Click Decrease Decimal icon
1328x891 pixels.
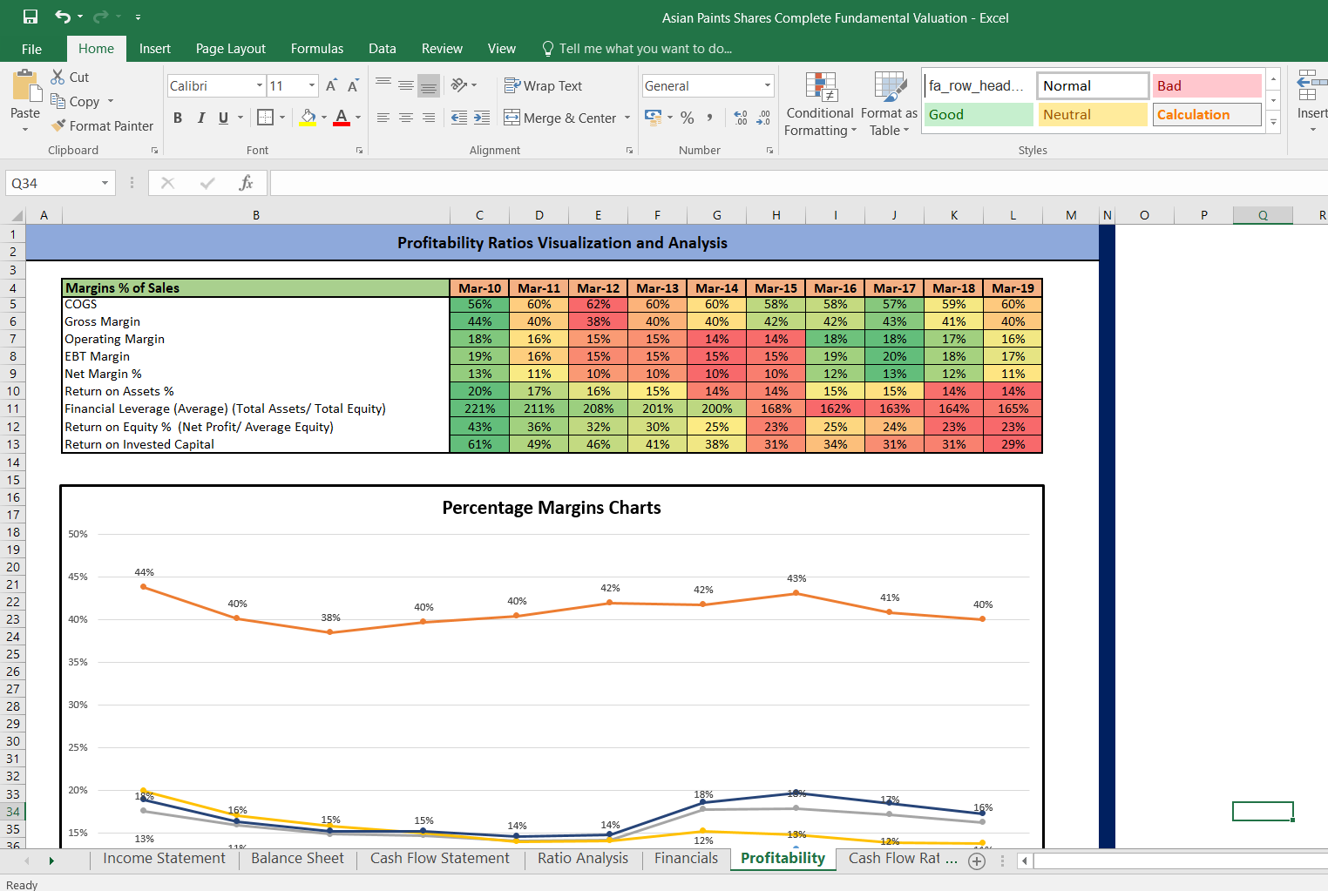(x=763, y=118)
